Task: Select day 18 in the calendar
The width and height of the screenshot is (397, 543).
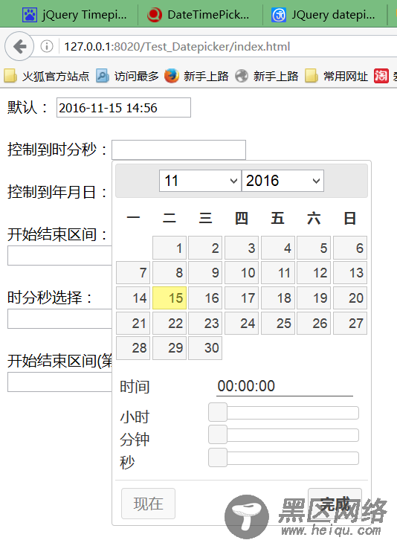Action: click(x=278, y=298)
